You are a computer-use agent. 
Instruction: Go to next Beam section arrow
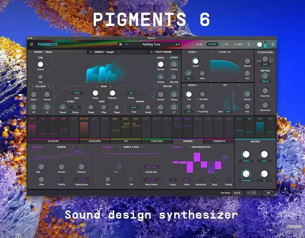pyautogui.click(x=110, y=87)
